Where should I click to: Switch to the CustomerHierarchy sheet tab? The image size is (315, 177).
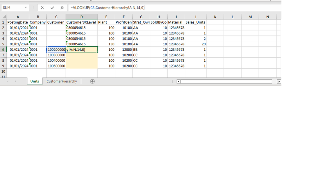click(62, 81)
